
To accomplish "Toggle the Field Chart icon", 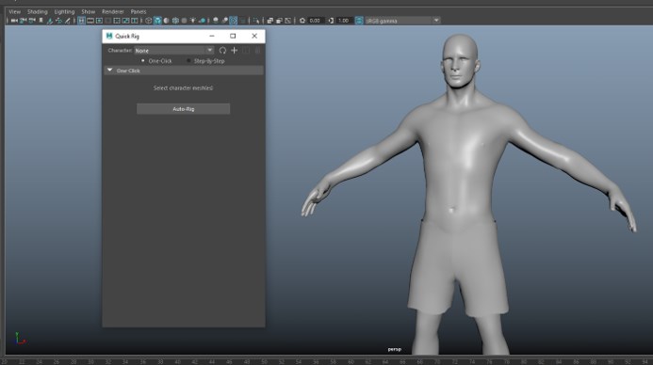I will pos(117,21).
